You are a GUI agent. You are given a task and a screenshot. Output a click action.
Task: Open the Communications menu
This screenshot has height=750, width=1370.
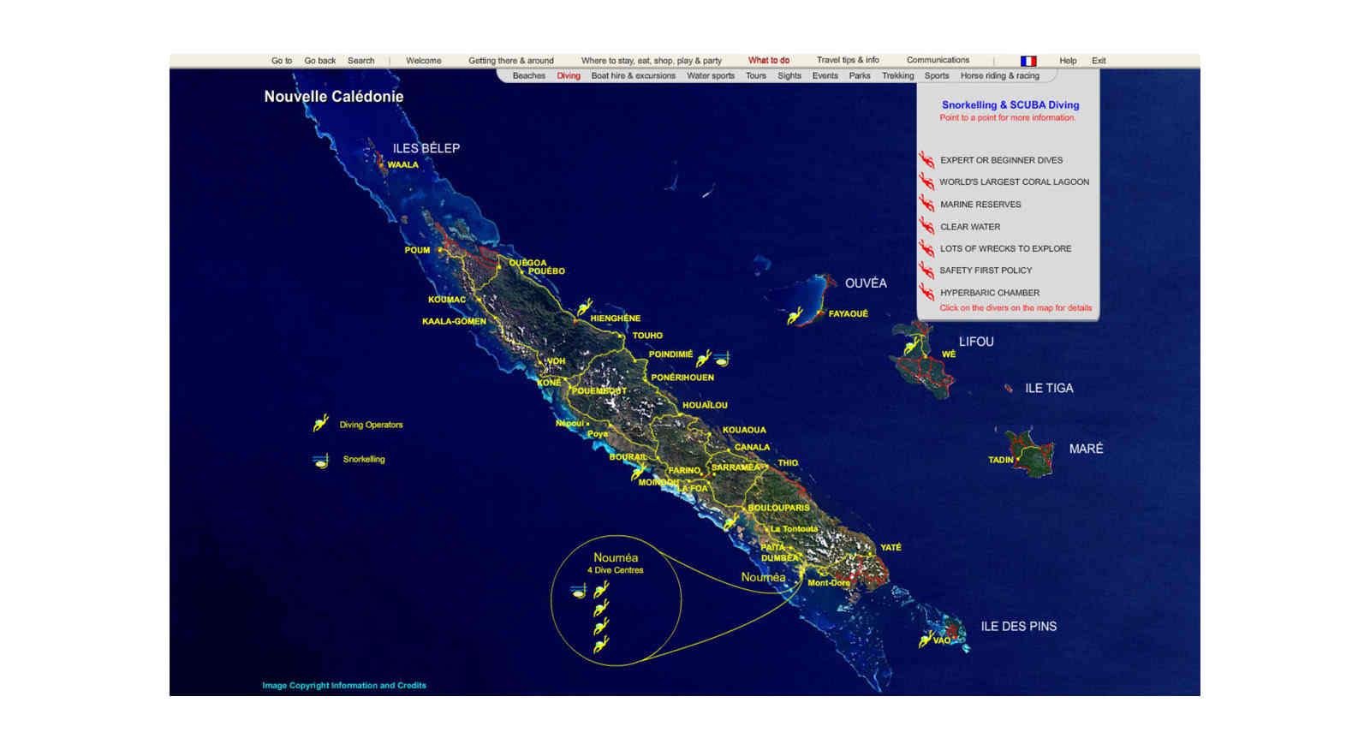point(938,60)
